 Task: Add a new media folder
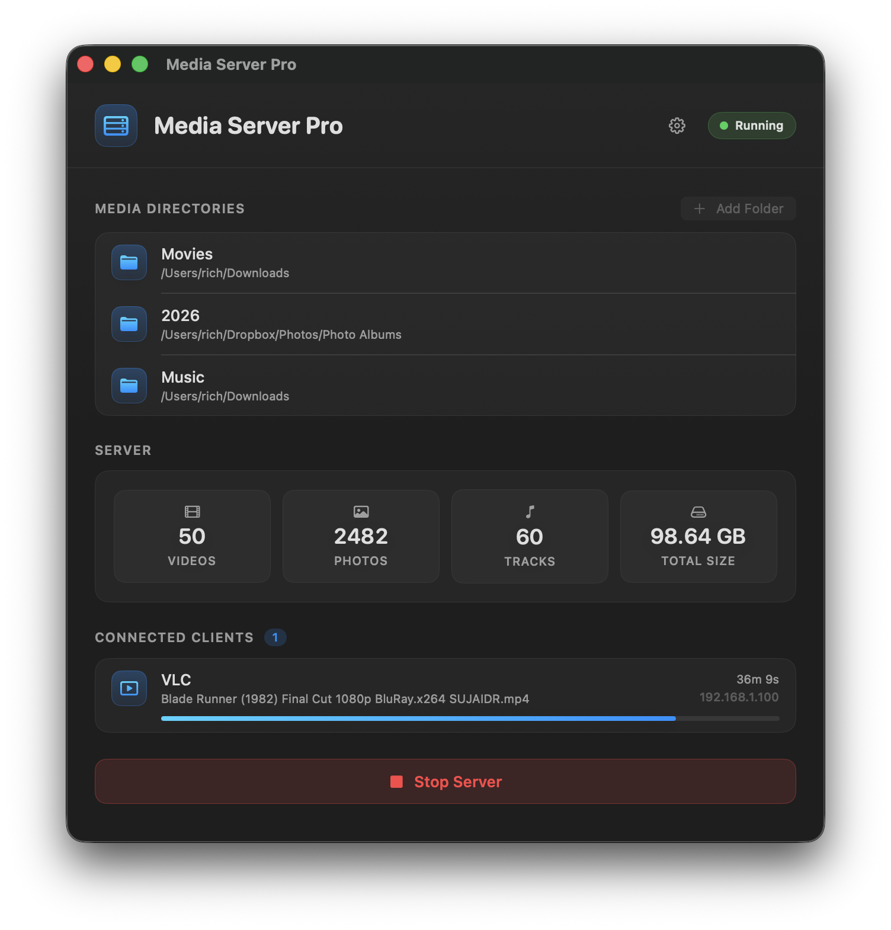(x=738, y=209)
